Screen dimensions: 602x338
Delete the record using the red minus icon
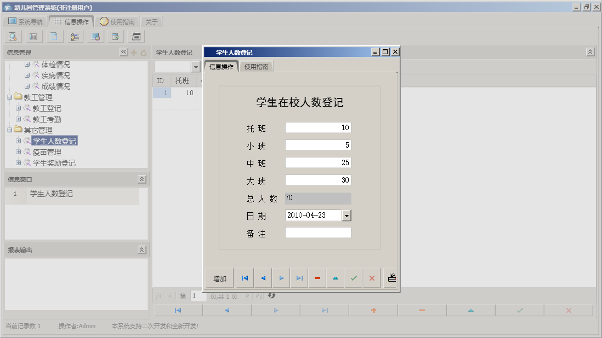(x=317, y=278)
